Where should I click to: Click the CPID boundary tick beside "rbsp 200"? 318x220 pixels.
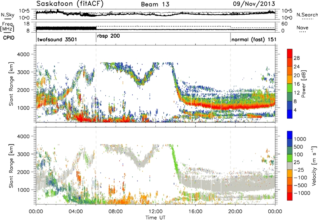point(96,38)
